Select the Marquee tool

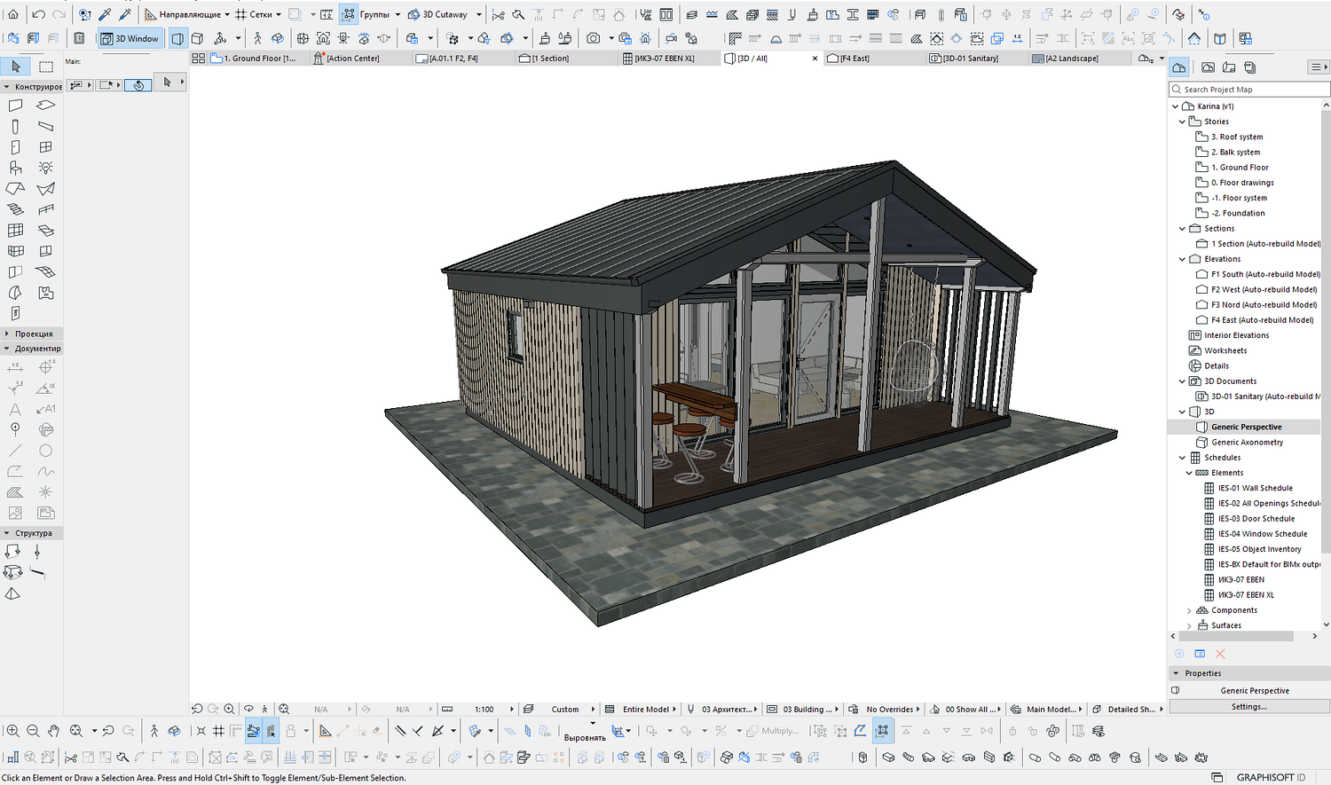point(46,67)
